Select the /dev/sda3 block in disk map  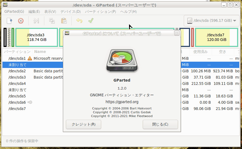37,37
